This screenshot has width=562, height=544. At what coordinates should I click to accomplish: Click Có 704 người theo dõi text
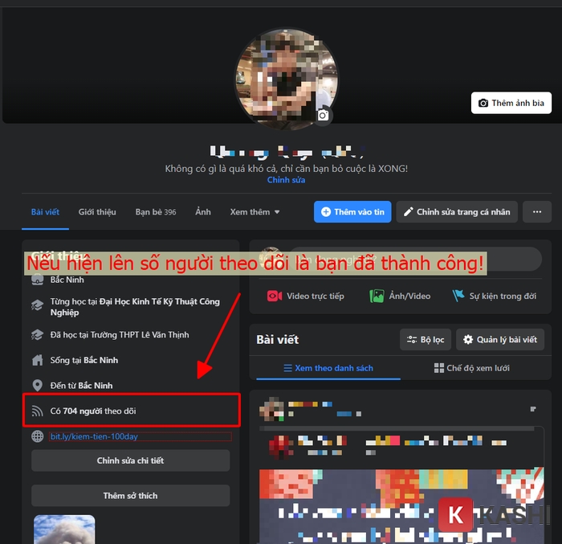93,411
